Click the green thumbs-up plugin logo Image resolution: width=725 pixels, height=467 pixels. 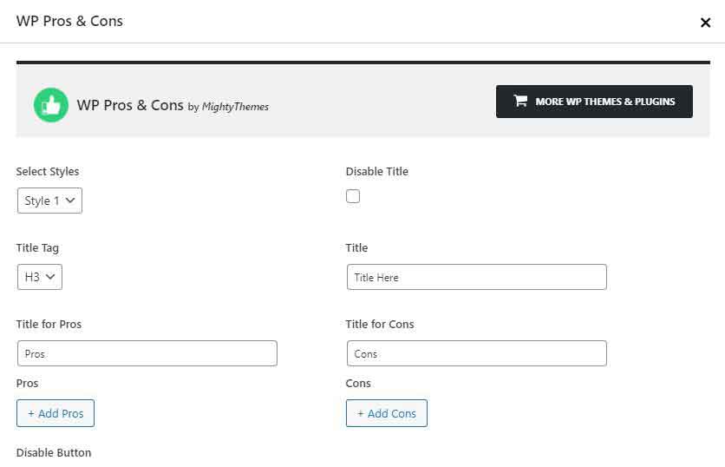tap(51, 105)
